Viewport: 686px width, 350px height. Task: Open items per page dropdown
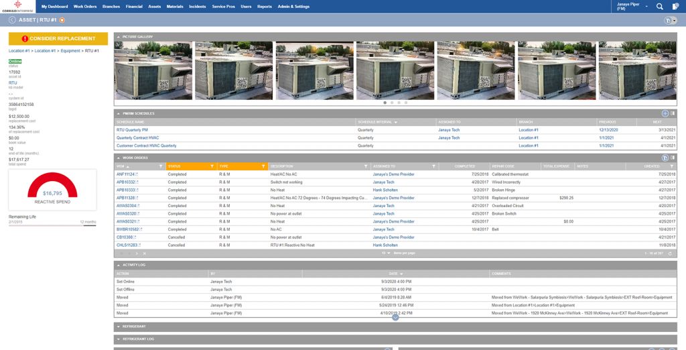(386, 253)
